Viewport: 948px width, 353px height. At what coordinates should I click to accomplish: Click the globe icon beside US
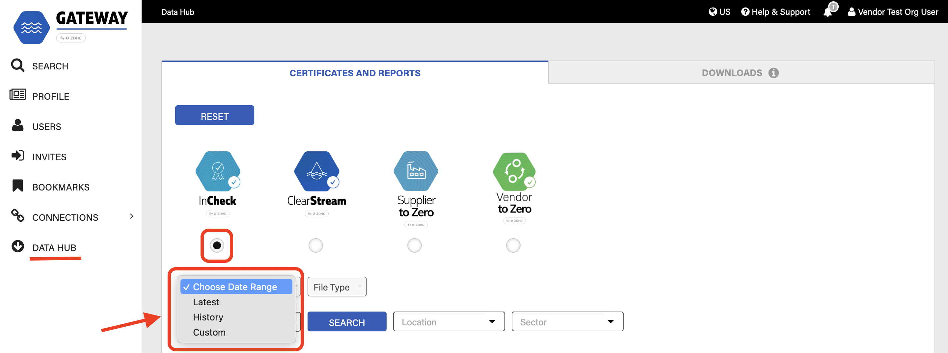[x=713, y=12]
